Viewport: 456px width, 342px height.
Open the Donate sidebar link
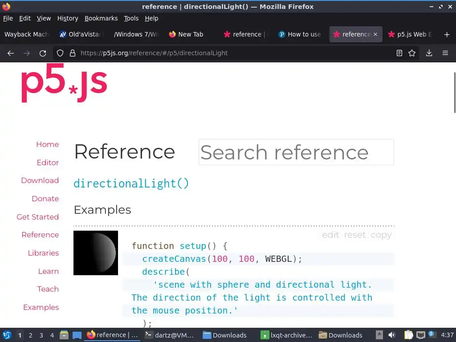coord(45,199)
